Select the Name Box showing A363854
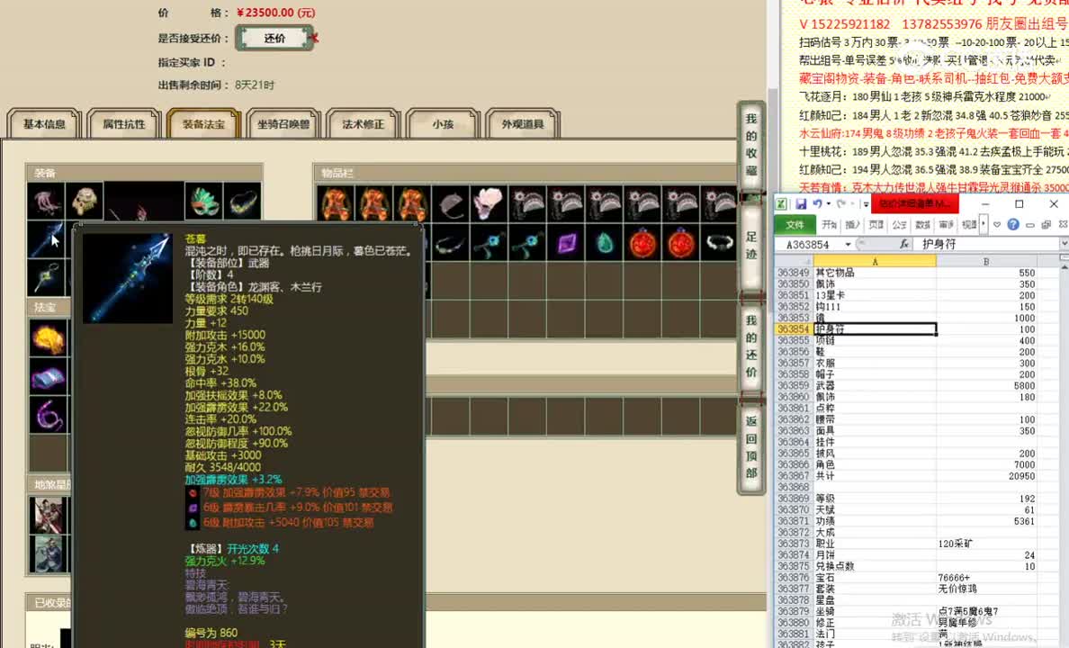This screenshot has width=1069, height=648. click(810, 242)
